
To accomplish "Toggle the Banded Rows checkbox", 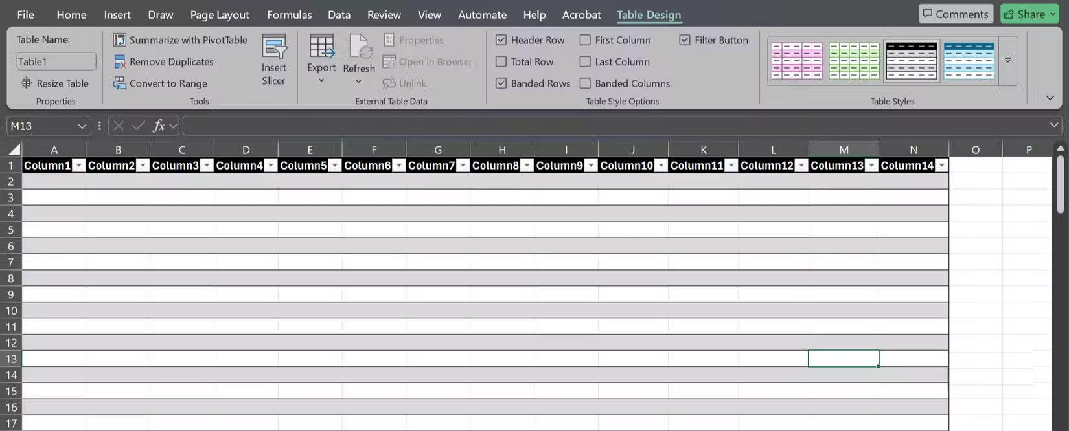I will (x=501, y=83).
